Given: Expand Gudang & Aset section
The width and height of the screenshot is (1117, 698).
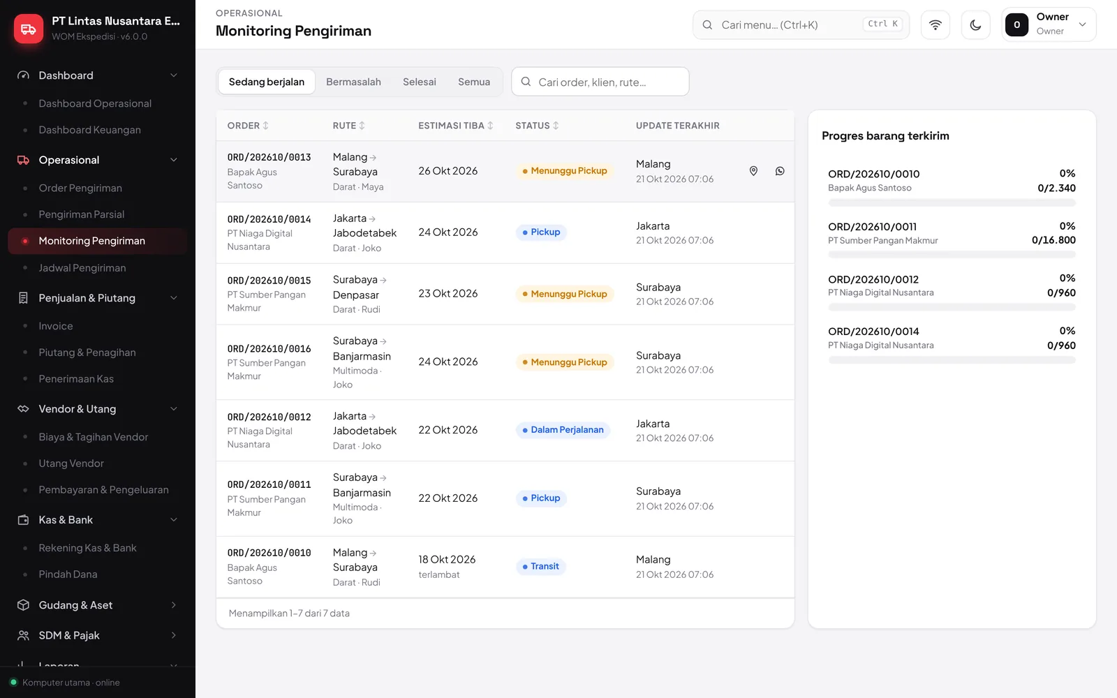Looking at the screenshot, I should [174, 605].
